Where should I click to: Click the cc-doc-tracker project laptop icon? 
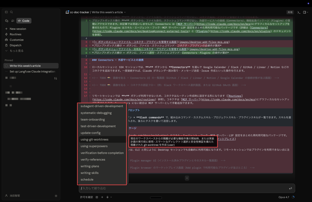point(67,12)
